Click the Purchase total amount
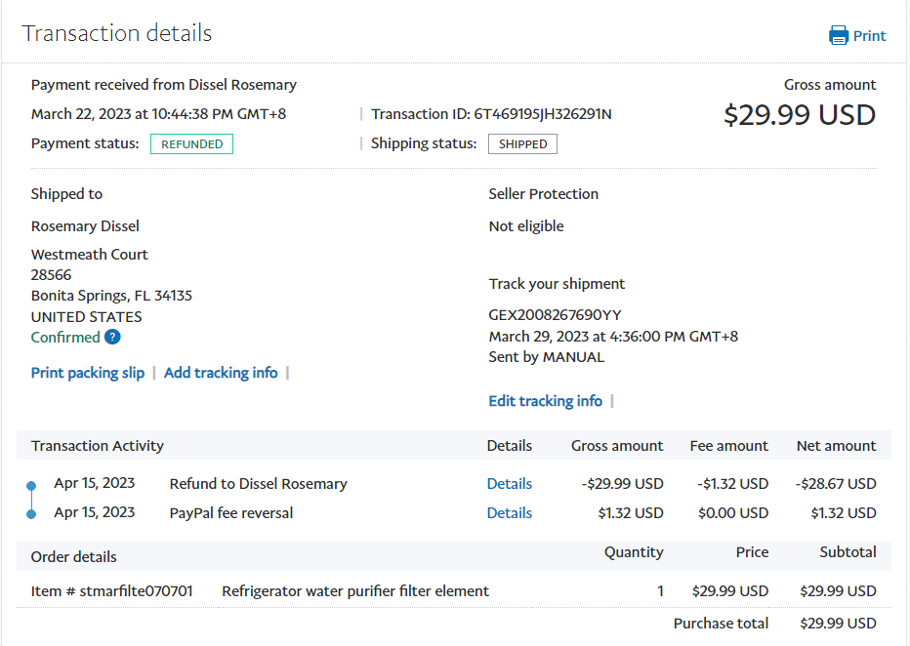 pyautogui.click(x=838, y=624)
